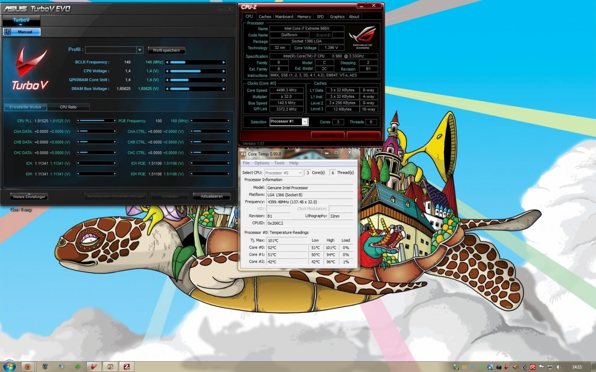This screenshot has width=596, height=372.
Task: Click Avira umbrella tray icon
Action: 533,367
